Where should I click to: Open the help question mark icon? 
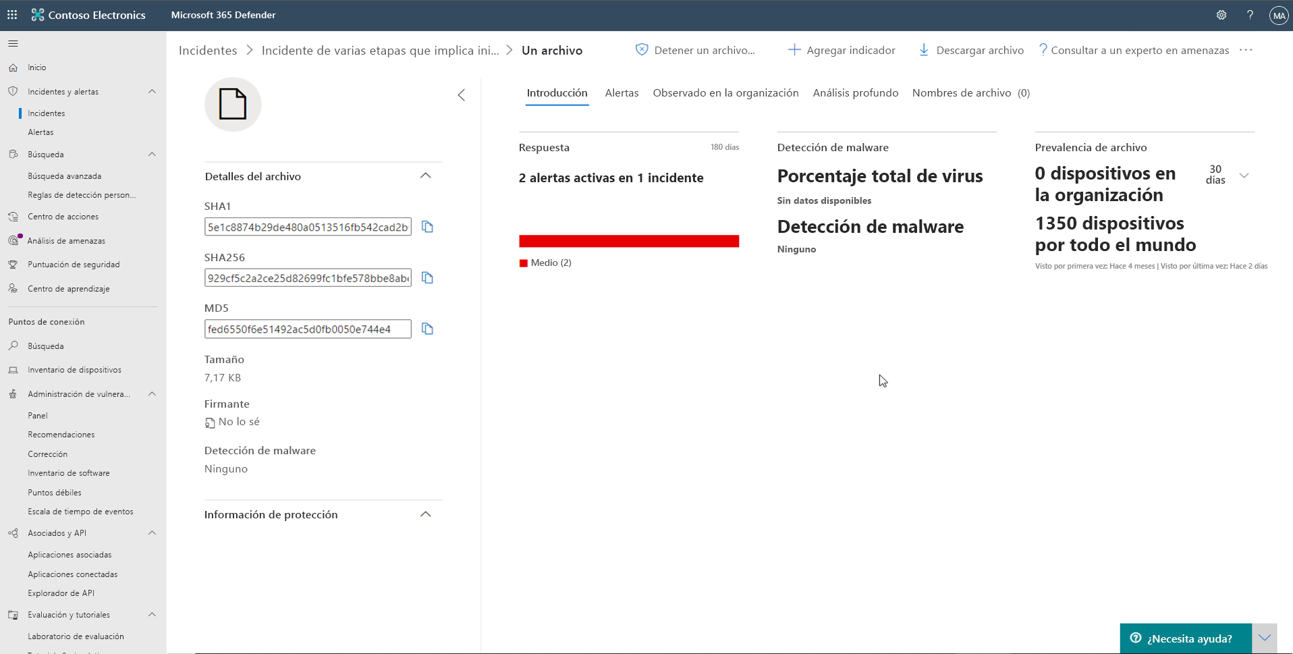pos(1250,14)
